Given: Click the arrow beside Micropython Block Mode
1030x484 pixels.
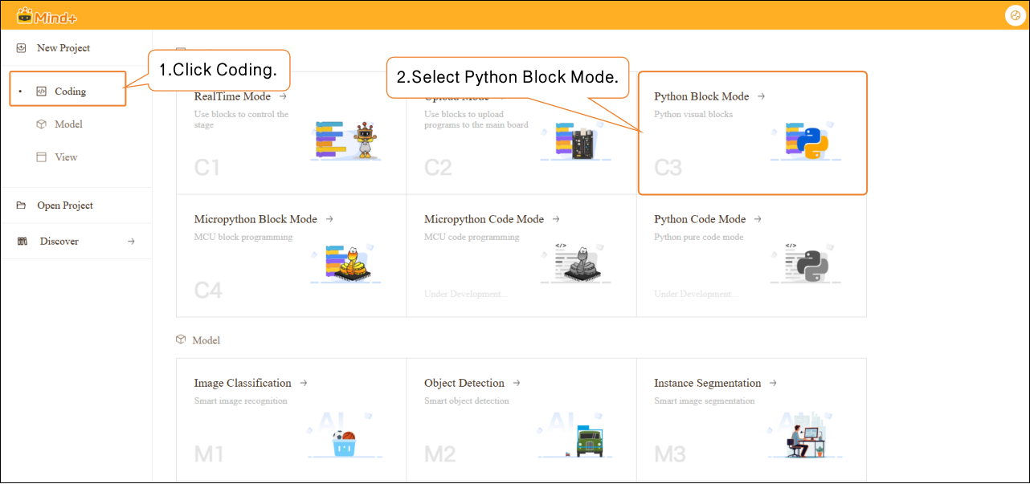Looking at the screenshot, I should click(329, 219).
